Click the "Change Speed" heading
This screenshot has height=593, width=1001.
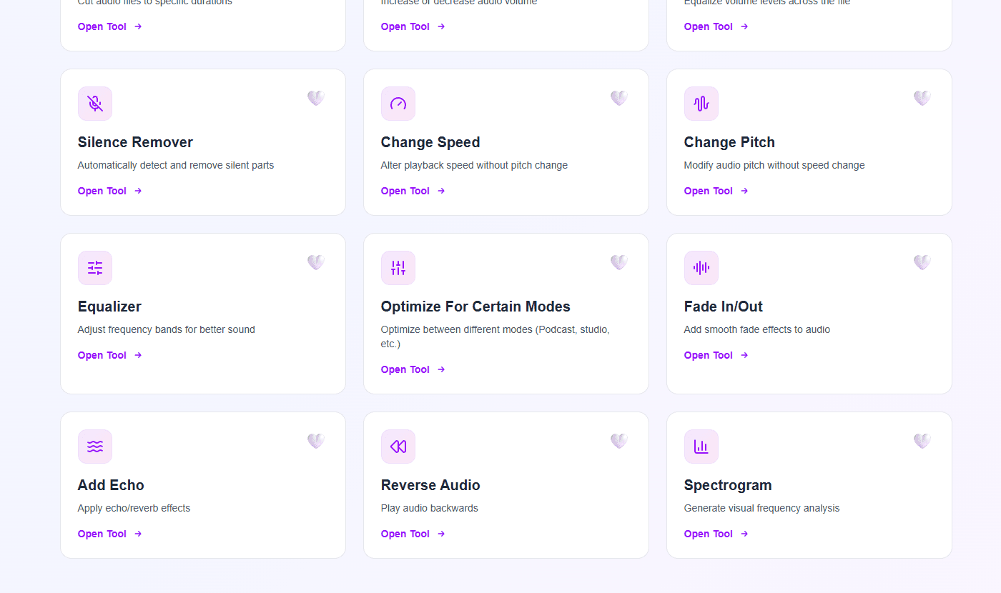pyautogui.click(x=430, y=142)
